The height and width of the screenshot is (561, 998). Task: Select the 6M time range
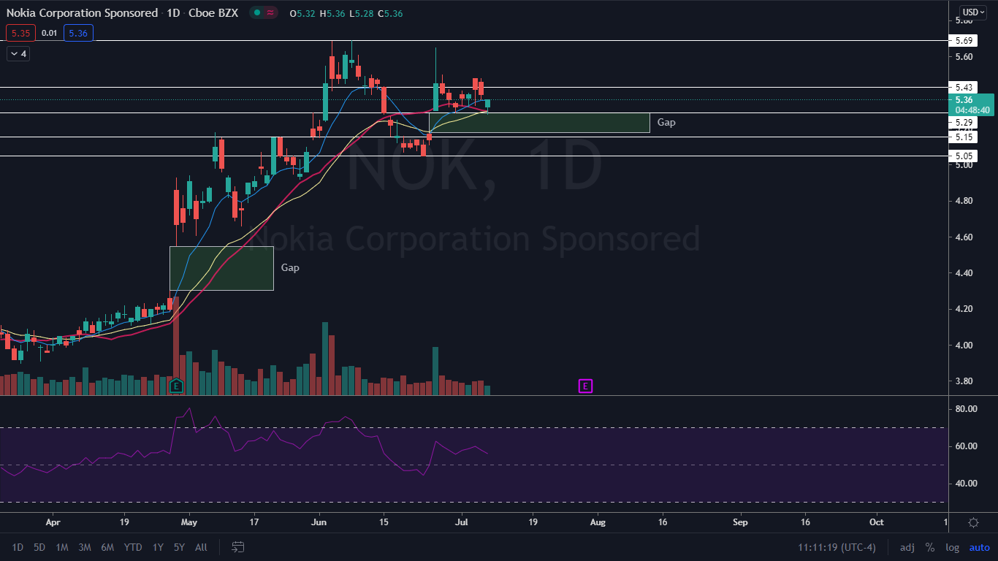click(x=107, y=547)
